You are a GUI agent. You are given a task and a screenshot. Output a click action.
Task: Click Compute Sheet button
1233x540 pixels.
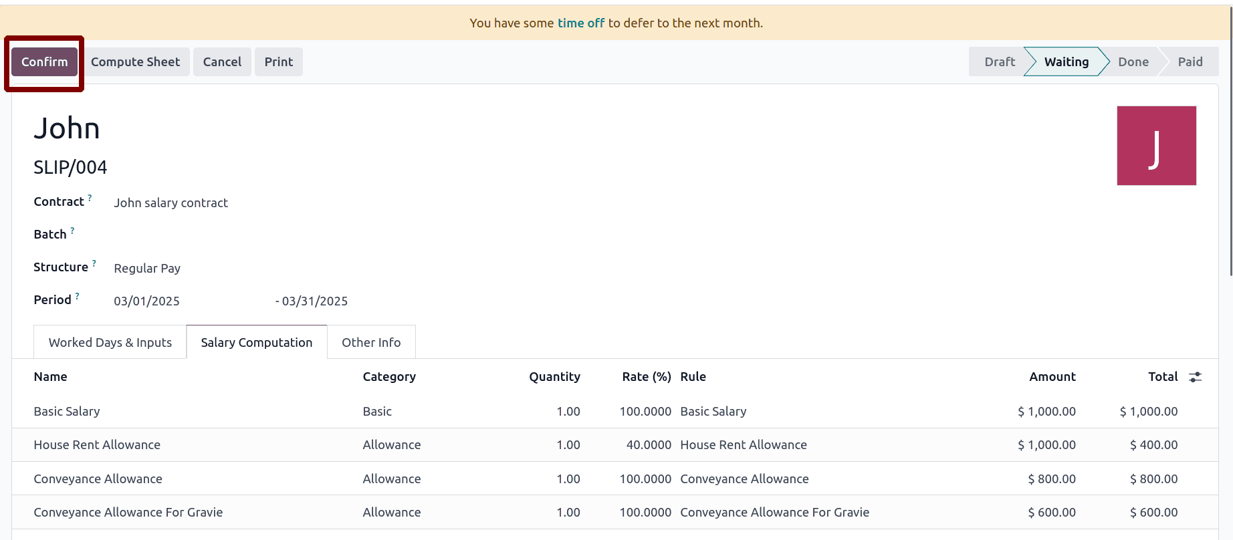pos(135,62)
